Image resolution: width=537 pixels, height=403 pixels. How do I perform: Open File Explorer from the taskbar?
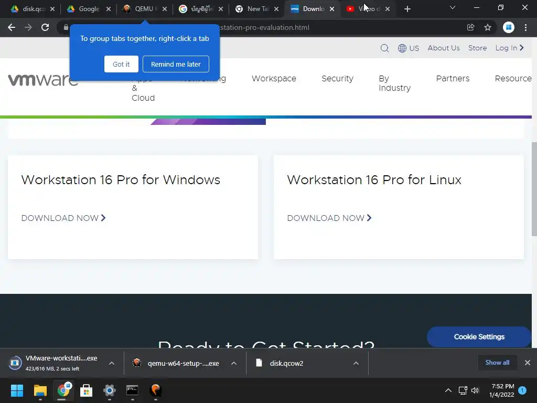(x=40, y=390)
